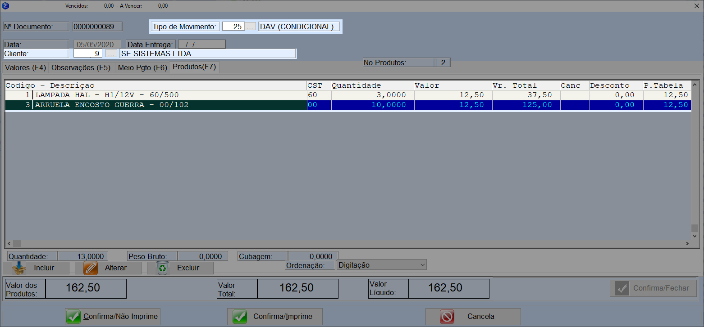Click the Excluir recycle bin icon
Viewport: 704px width, 327px height.
(162, 268)
